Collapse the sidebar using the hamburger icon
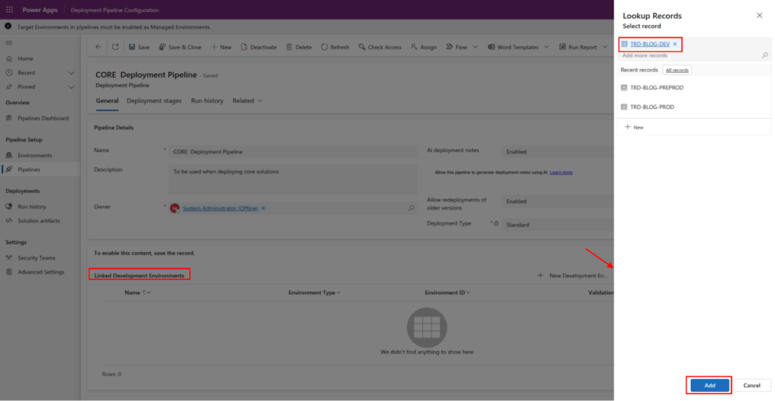 click(9, 43)
